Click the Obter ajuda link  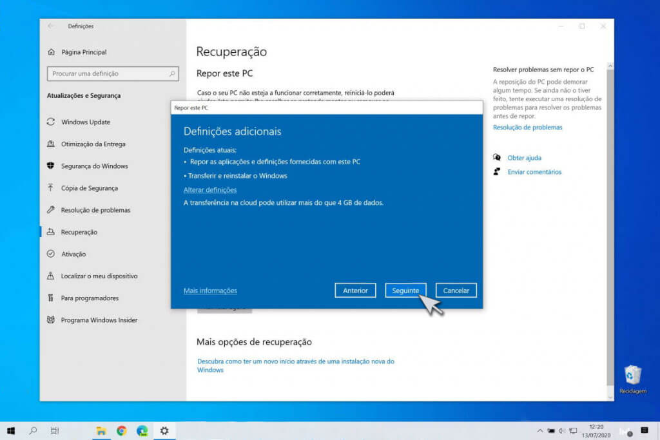point(524,158)
